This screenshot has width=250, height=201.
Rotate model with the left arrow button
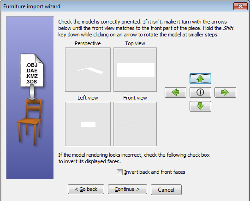pos(175,92)
